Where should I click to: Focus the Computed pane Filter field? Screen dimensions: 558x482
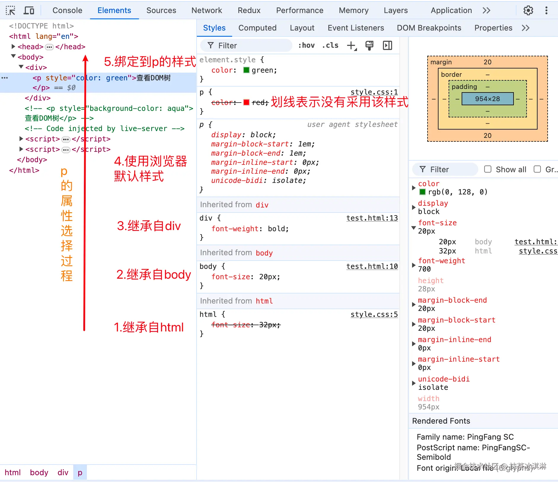(445, 169)
